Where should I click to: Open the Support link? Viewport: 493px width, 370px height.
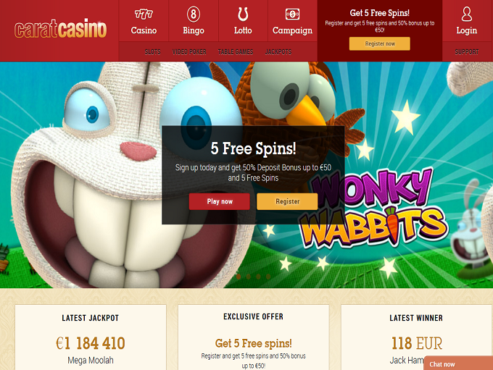(x=467, y=52)
